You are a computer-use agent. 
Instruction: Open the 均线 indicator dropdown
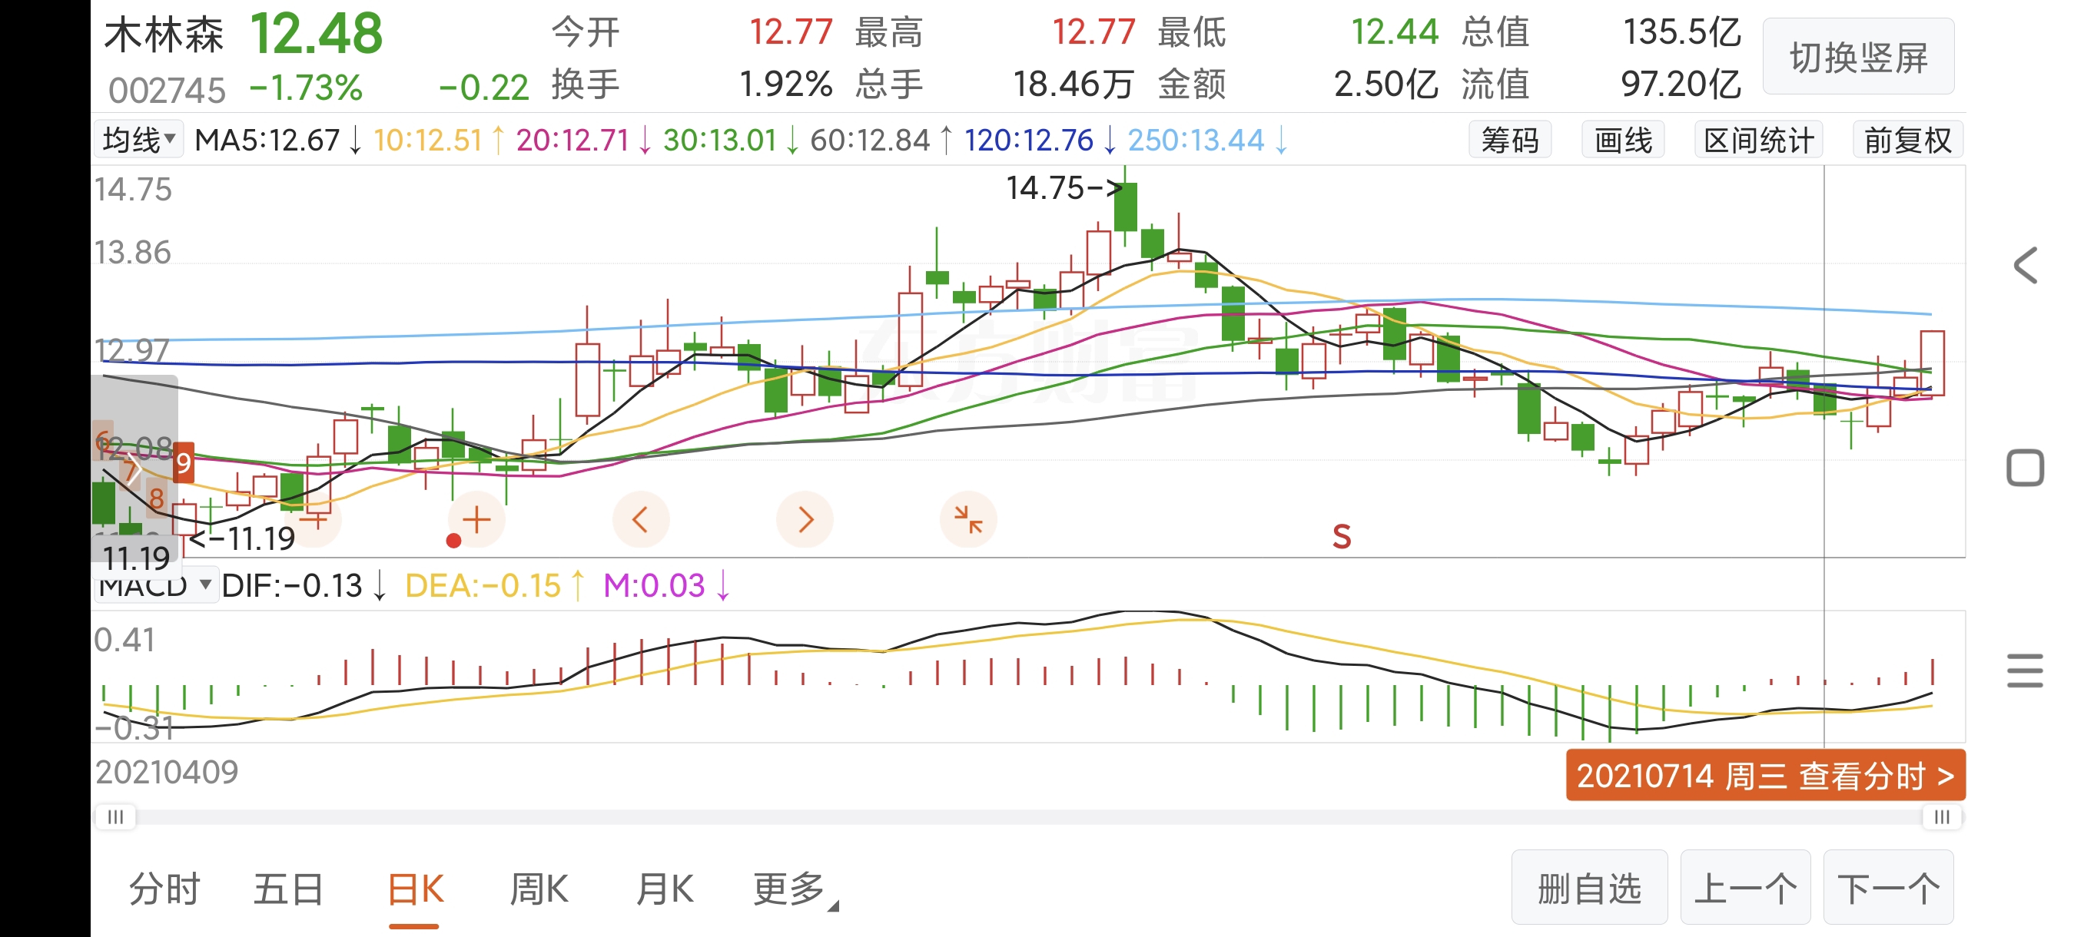[139, 140]
